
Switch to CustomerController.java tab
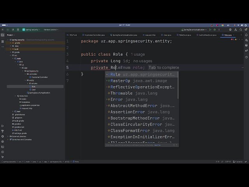tap(93, 35)
